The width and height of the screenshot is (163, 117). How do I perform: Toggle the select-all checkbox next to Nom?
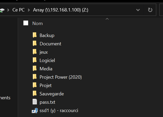[26, 23]
